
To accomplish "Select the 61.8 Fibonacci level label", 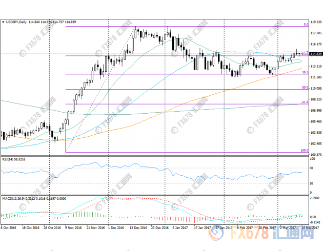I will (305, 102).
